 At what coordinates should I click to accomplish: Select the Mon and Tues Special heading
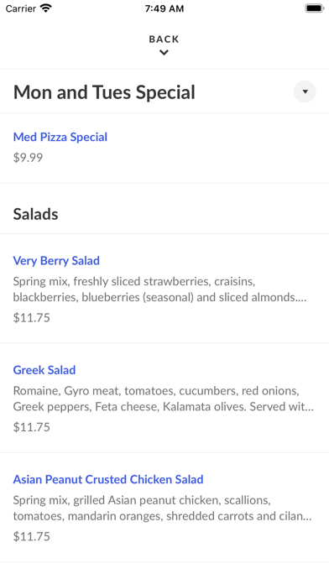pyautogui.click(x=104, y=92)
